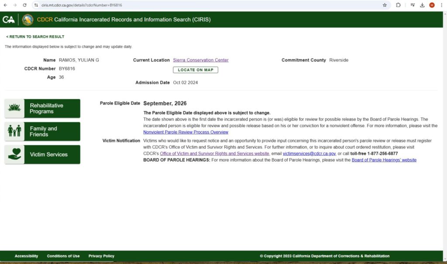Click the victimservices@cdcr.ca.gov email link
The height and width of the screenshot is (264, 447).
pos(309,154)
